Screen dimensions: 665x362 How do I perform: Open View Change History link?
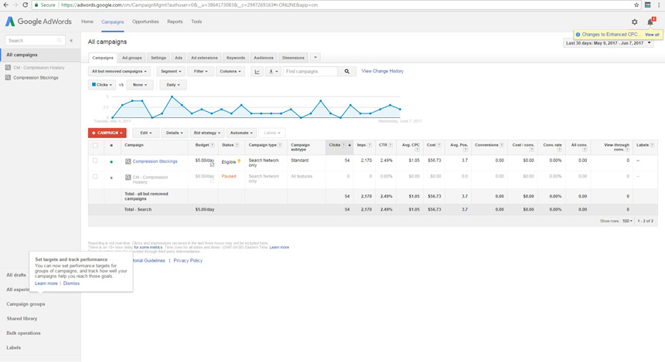tap(382, 71)
